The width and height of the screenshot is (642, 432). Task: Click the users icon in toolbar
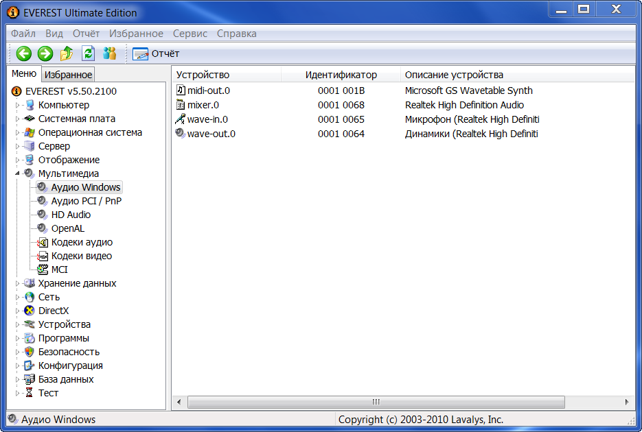pyautogui.click(x=109, y=53)
